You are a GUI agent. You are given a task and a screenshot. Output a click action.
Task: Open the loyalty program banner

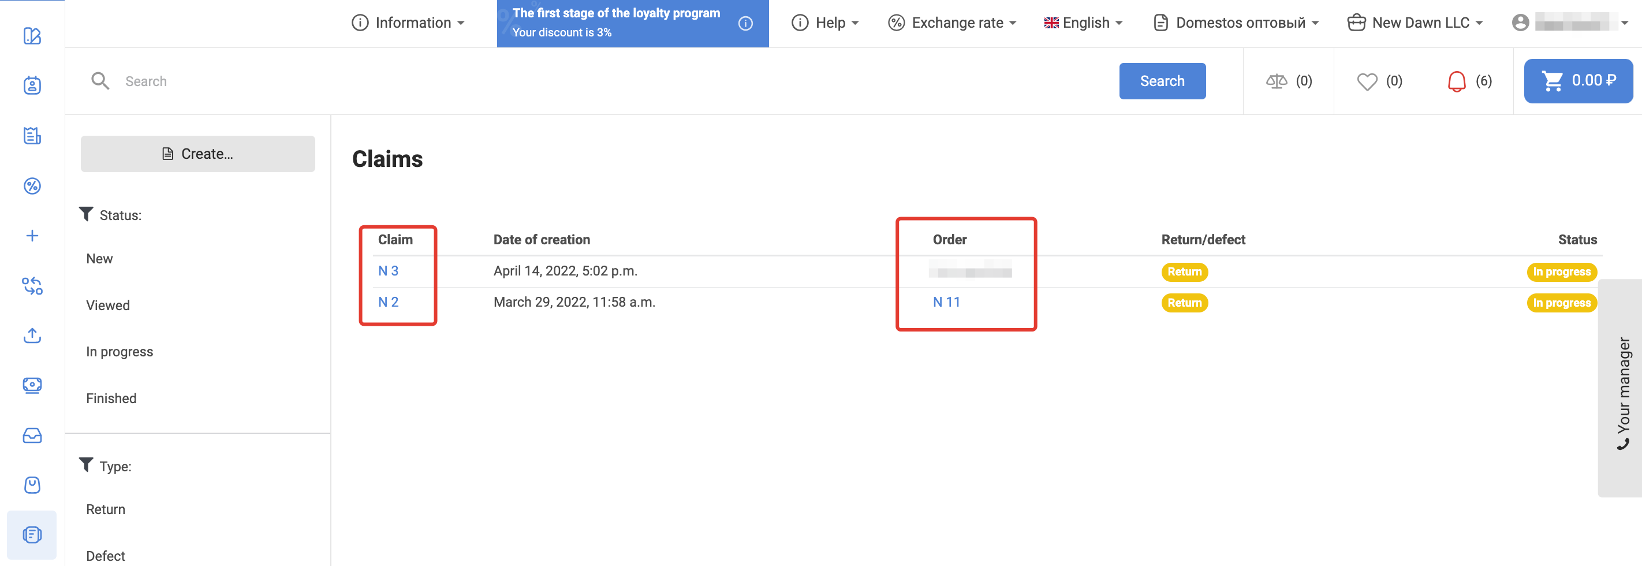(632, 24)
